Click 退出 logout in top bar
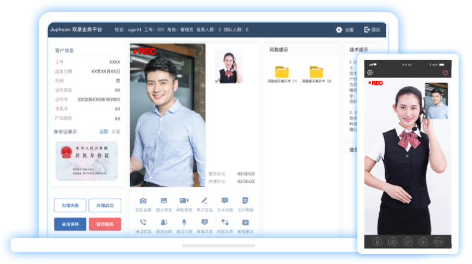 [372, 30]
